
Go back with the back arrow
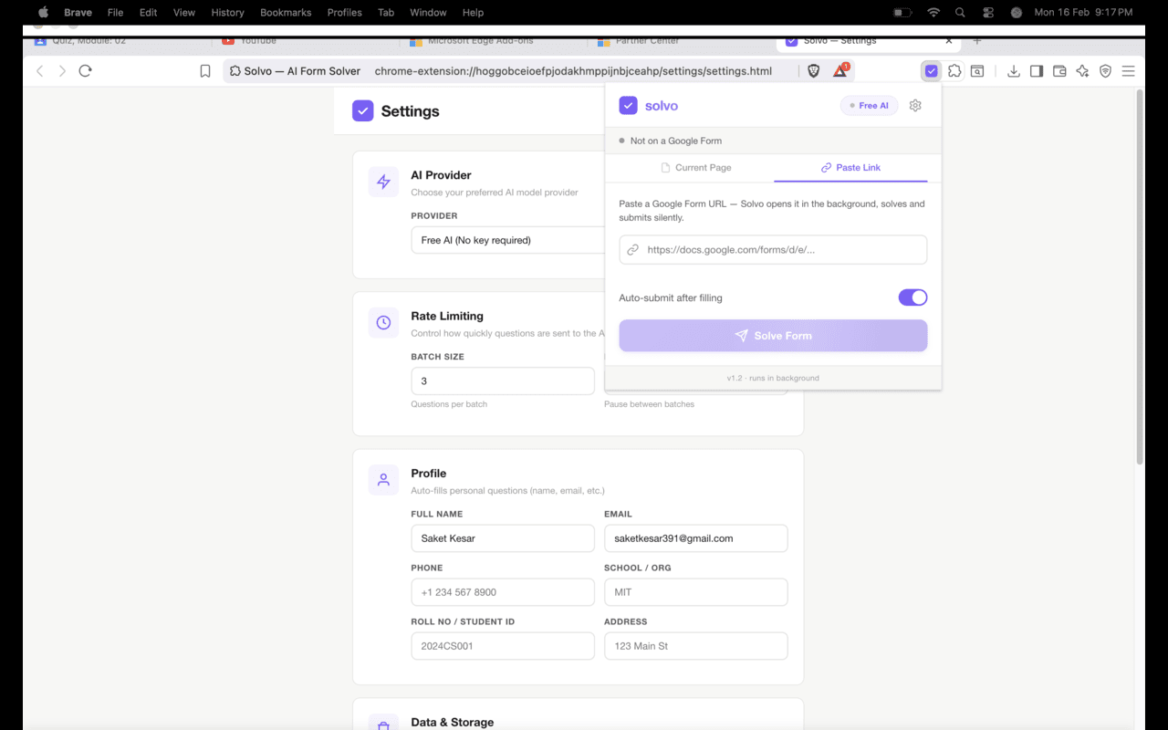[39, 71]
